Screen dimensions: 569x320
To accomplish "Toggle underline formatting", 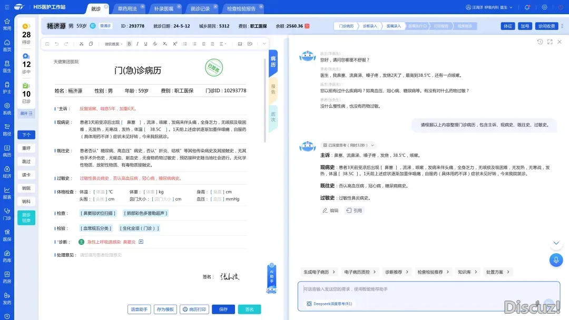I will pos(146,44).
